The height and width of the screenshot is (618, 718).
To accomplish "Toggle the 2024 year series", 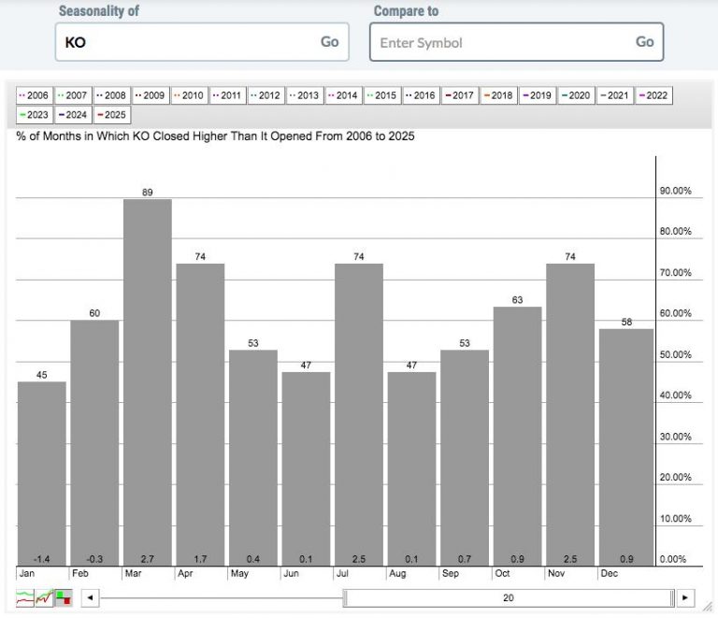I will pyautogui.click(x=73, y=115).
